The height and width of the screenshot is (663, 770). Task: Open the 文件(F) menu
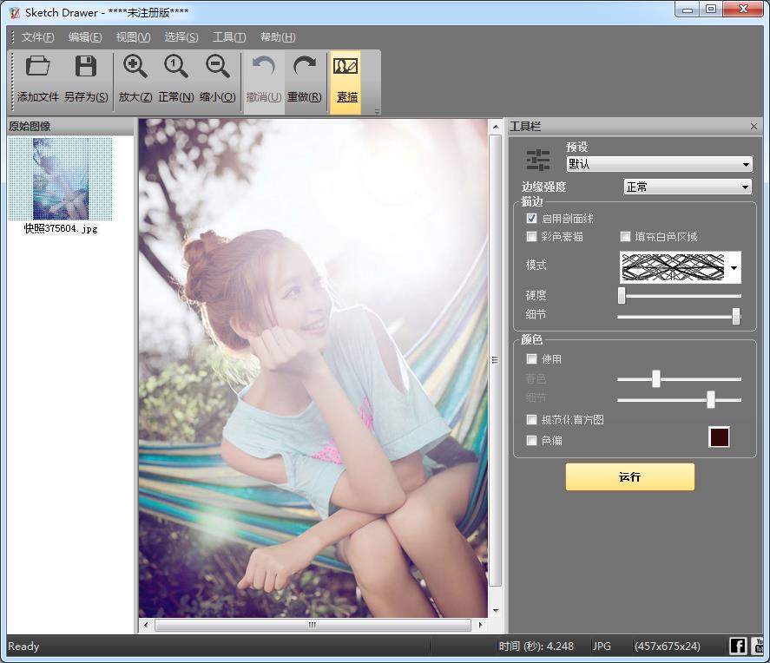point(37,37)
